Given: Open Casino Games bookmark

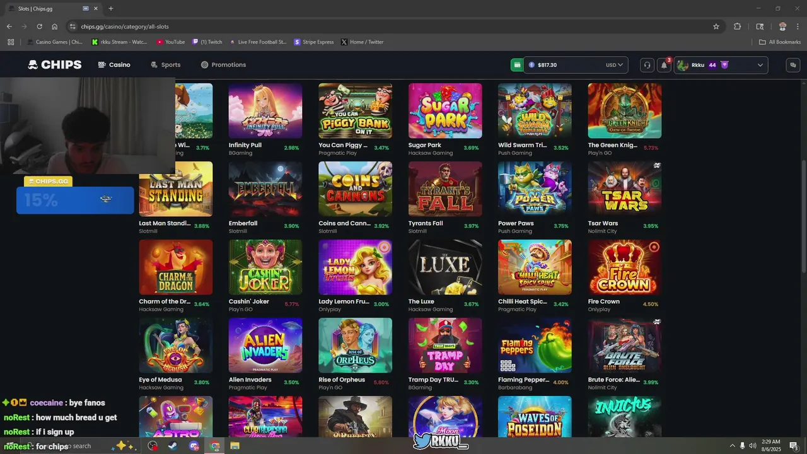Looking at the screenshot, I should 55,42.
